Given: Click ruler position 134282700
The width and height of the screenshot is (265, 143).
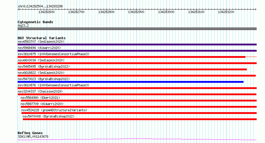Looking at the screenshot, I should [77, 12].
